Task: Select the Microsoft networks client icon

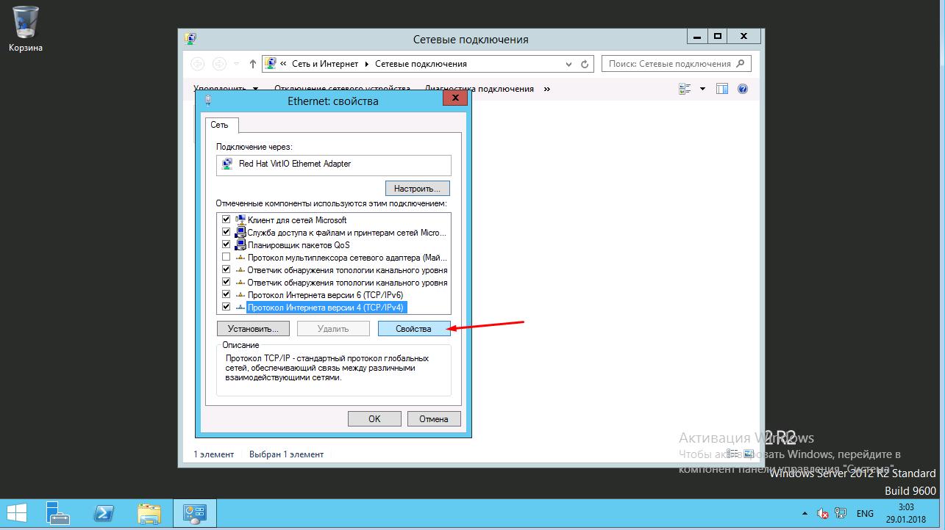Action: 240,219
